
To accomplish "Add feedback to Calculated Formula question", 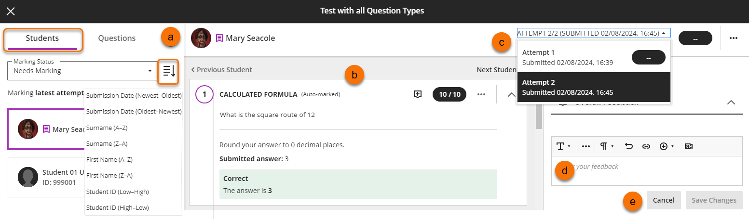I will pyautogui.click(x=418, y=94).
